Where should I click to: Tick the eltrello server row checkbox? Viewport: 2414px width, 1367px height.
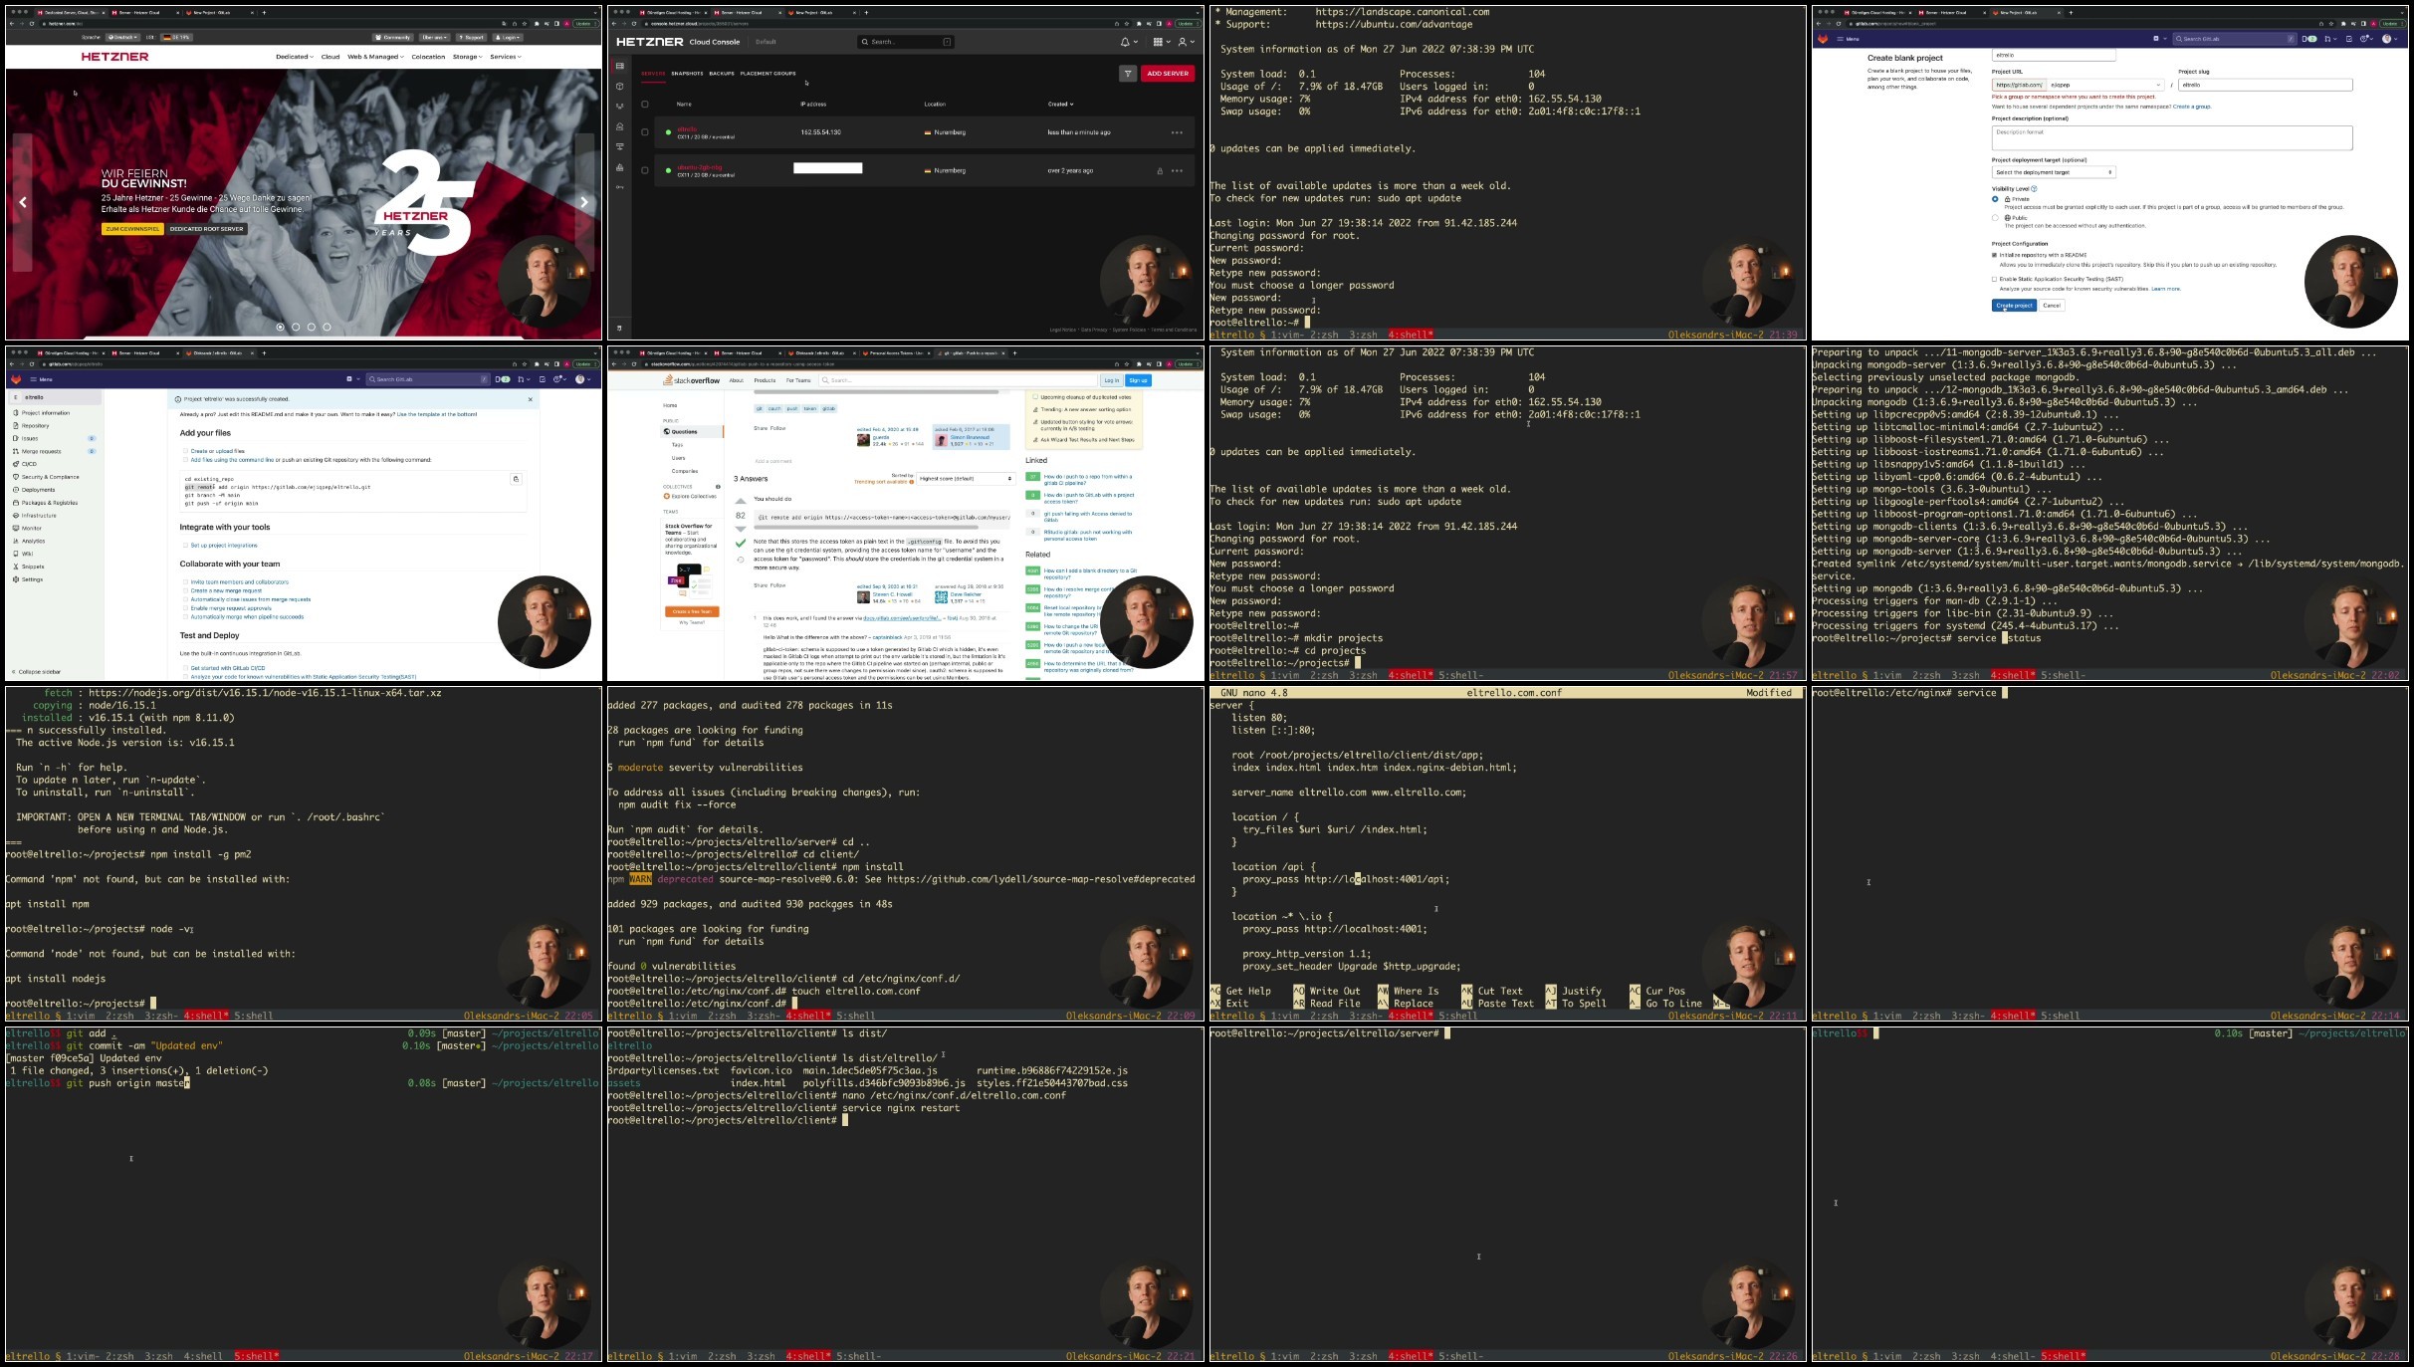point(645,132)
